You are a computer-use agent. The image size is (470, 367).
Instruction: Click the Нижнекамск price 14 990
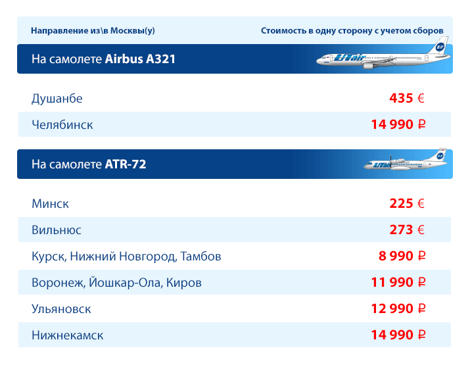[x=392, y=335]
